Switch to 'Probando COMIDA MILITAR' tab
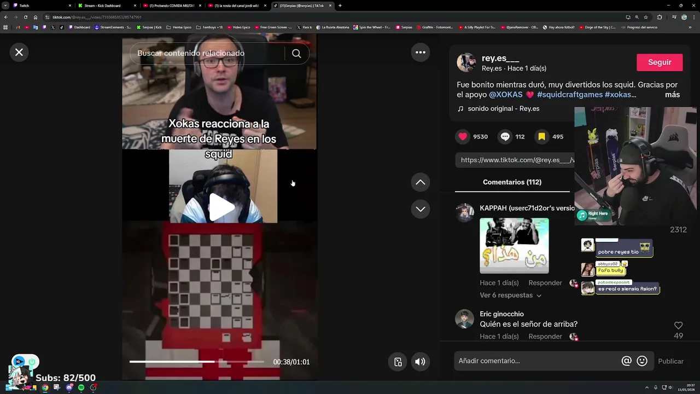Screen dimensions: 700x394 point(171,5)
